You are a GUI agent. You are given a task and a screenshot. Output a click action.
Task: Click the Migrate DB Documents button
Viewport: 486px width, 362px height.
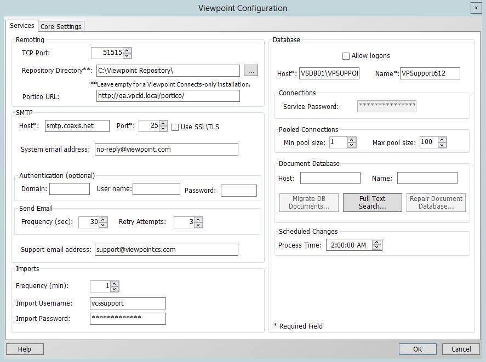pos(308,203)
